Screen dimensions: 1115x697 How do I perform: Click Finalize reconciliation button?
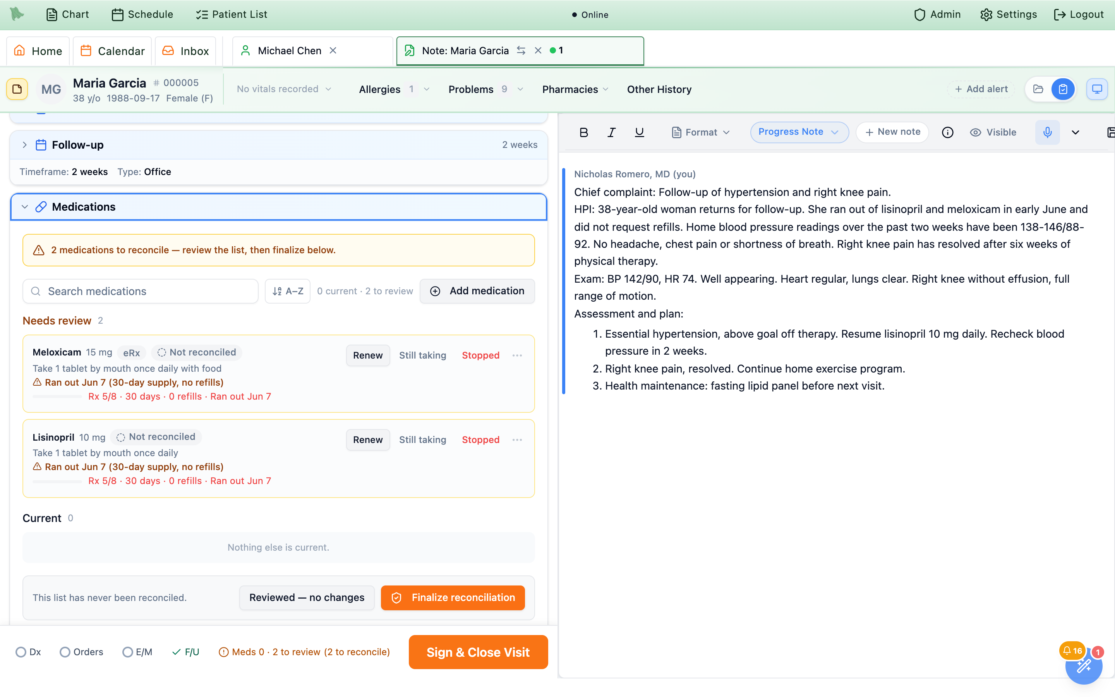pyautogui.click(x=453, y=597)
